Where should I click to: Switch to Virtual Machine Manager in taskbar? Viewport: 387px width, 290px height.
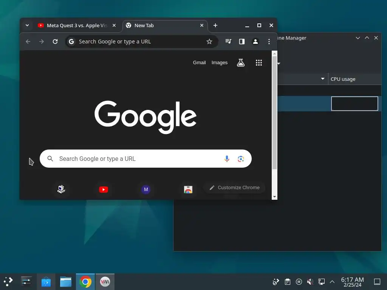pos(105,282)
